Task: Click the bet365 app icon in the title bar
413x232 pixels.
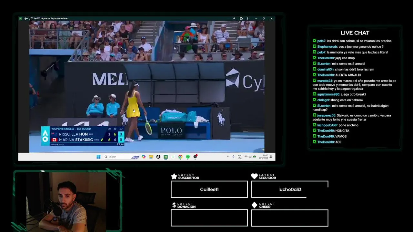Action: point(21,18)
